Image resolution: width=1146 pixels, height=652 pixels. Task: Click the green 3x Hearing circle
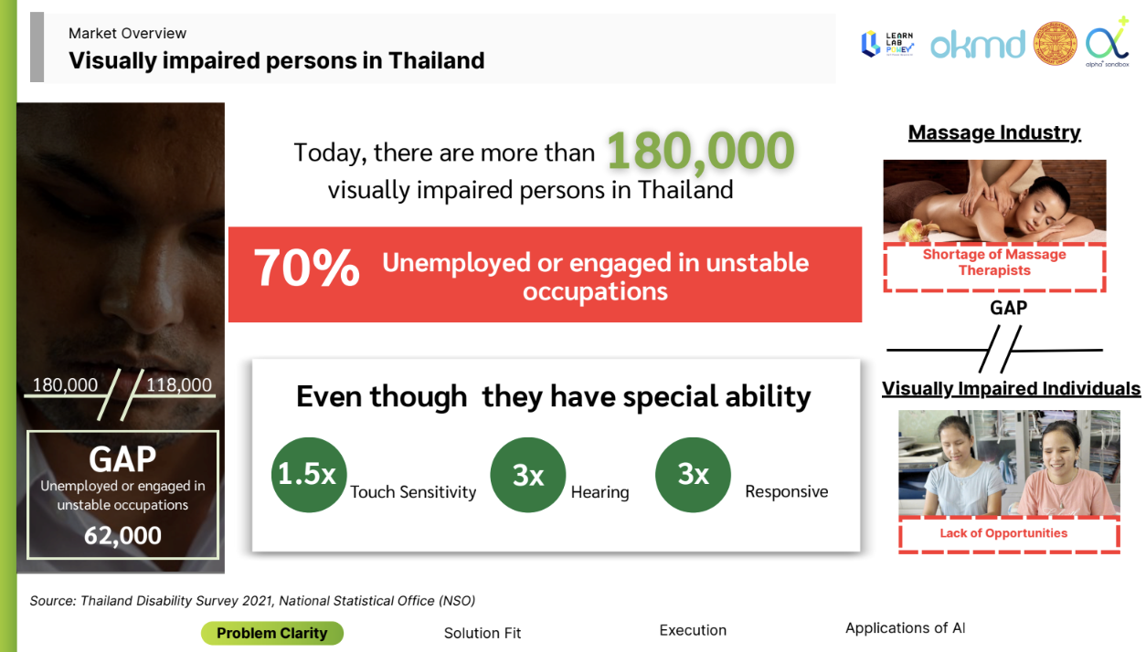coord(528,475)
